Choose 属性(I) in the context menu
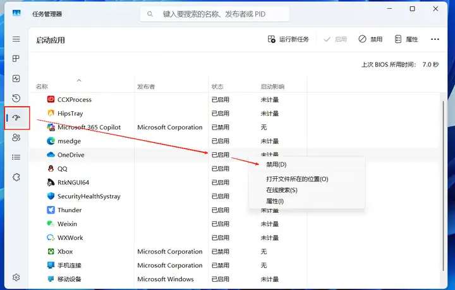This screenshot has width=455, height=290. tap(275, 201)
